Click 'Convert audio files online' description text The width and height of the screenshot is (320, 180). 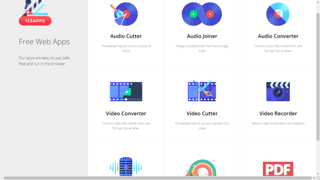[x=278, y=48]
